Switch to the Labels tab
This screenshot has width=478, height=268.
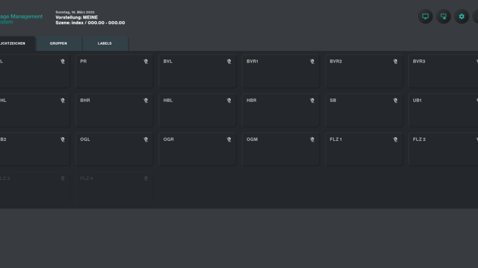point(105,43)
